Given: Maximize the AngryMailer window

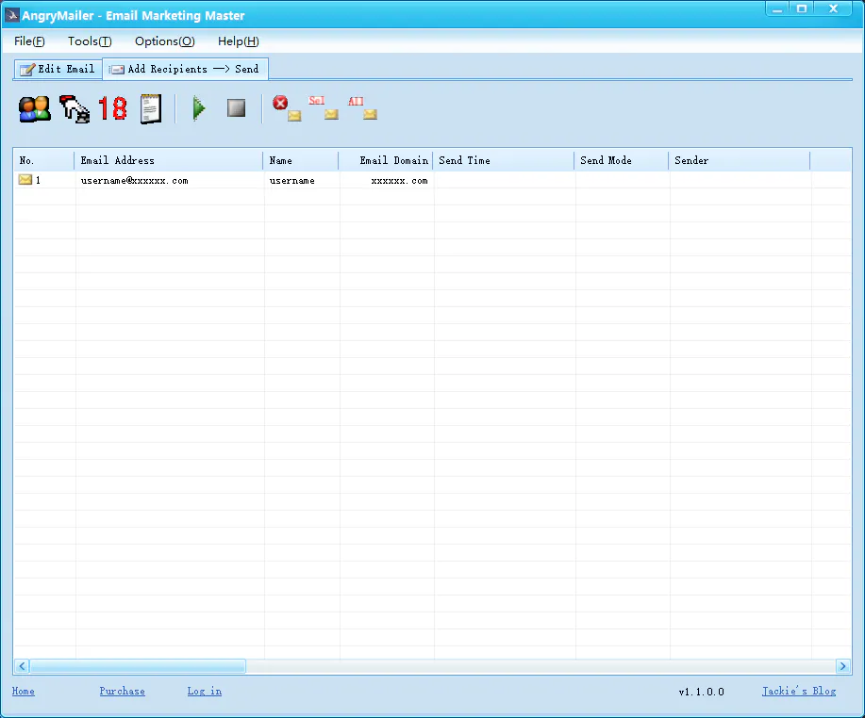Looking at the screenshot, I should point(802,8).
